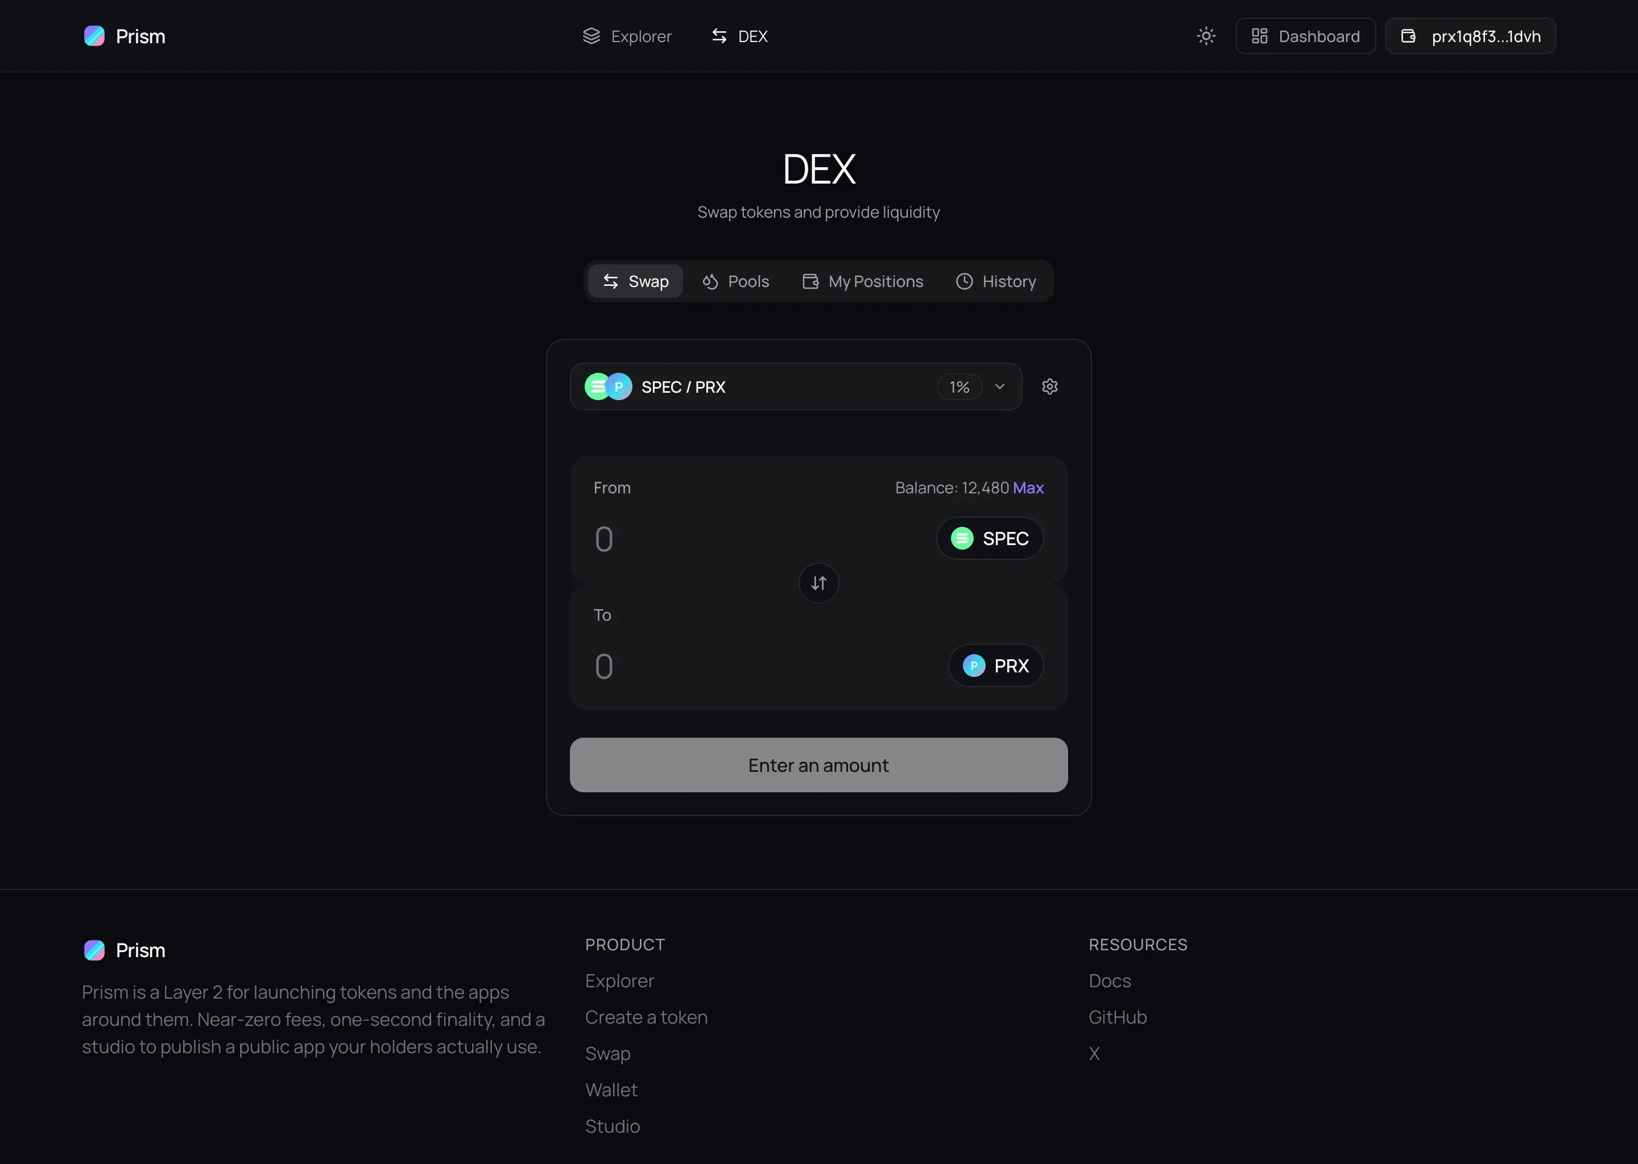Click the Balance: 12,480 text
This screenshot has width=1638, height=1164.
(952, 488)
